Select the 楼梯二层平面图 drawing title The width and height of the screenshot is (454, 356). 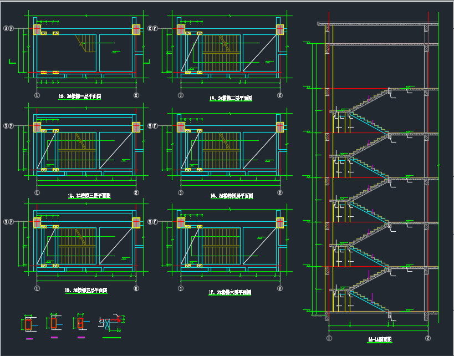(231, 99)
